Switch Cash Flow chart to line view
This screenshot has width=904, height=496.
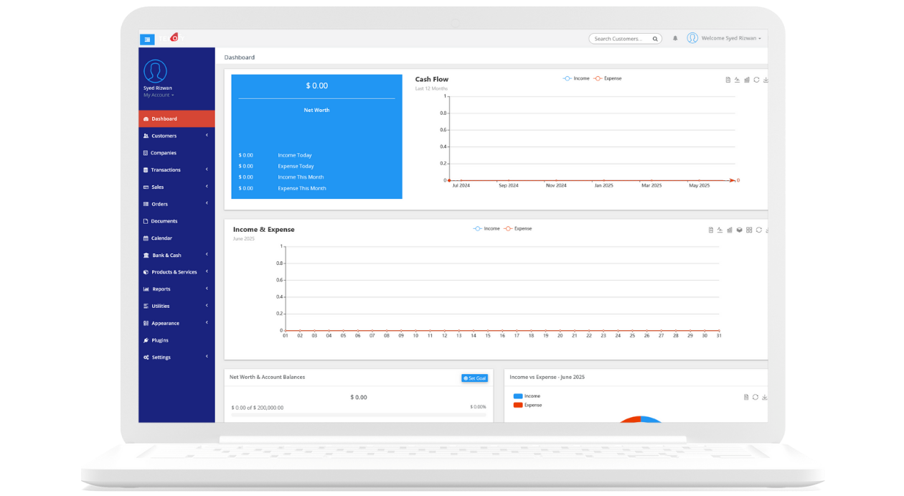pos(737,80)
